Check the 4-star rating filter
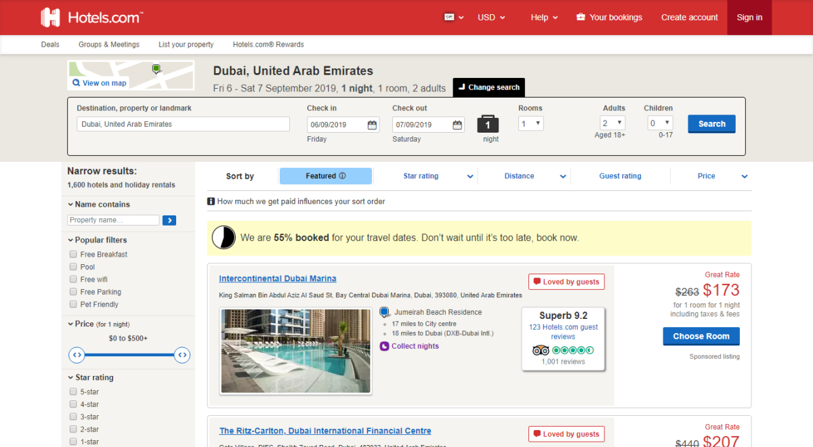The width and height of the screenshot is (813, 447). 73,404
